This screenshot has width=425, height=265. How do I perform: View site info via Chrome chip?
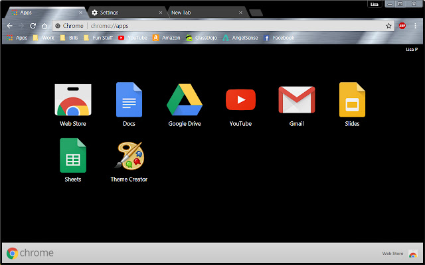69,26
